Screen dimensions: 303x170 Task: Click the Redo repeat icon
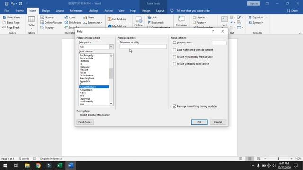click(20, 4)
